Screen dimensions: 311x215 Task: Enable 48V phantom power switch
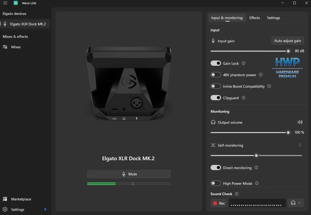(x=216, y=75)
